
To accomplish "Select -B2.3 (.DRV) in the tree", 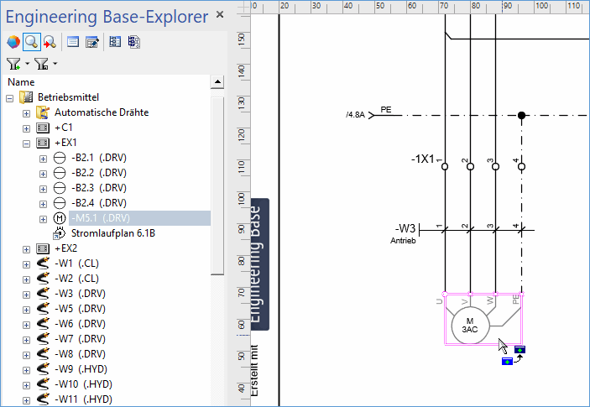I will tap(98, 188).
